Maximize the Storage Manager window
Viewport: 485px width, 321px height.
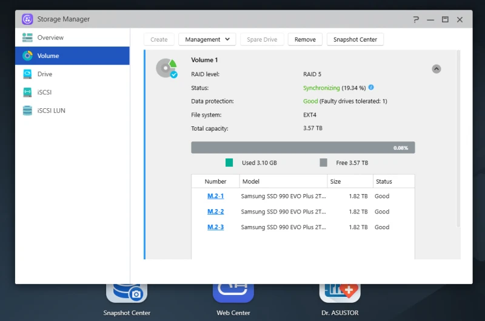445,19
